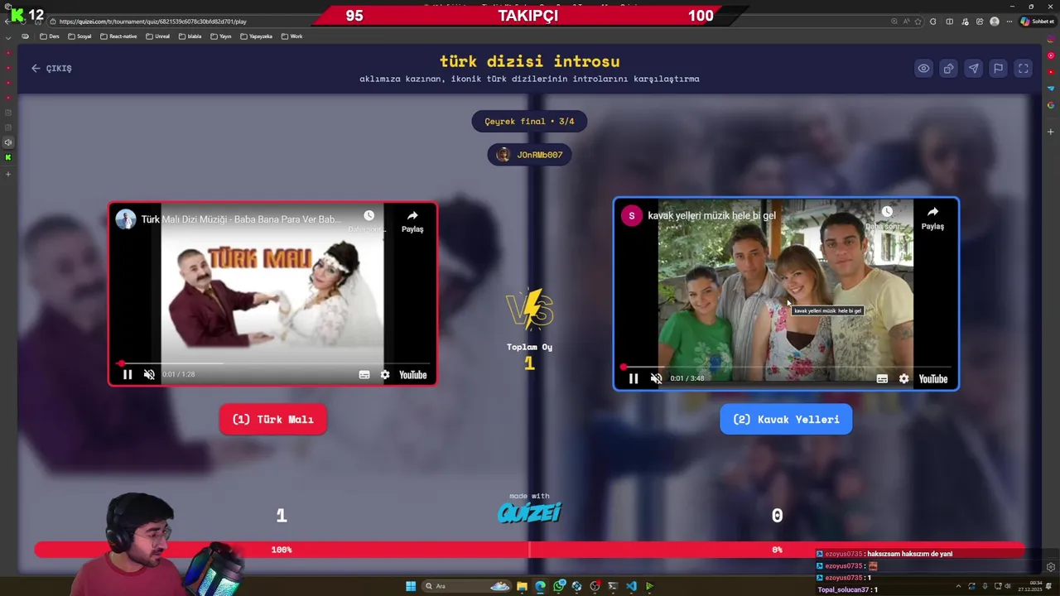The height and width of the screenshot is (596, 1060).
Task: Vote for (1) Türk Malı
Action: tap(272, 420)
